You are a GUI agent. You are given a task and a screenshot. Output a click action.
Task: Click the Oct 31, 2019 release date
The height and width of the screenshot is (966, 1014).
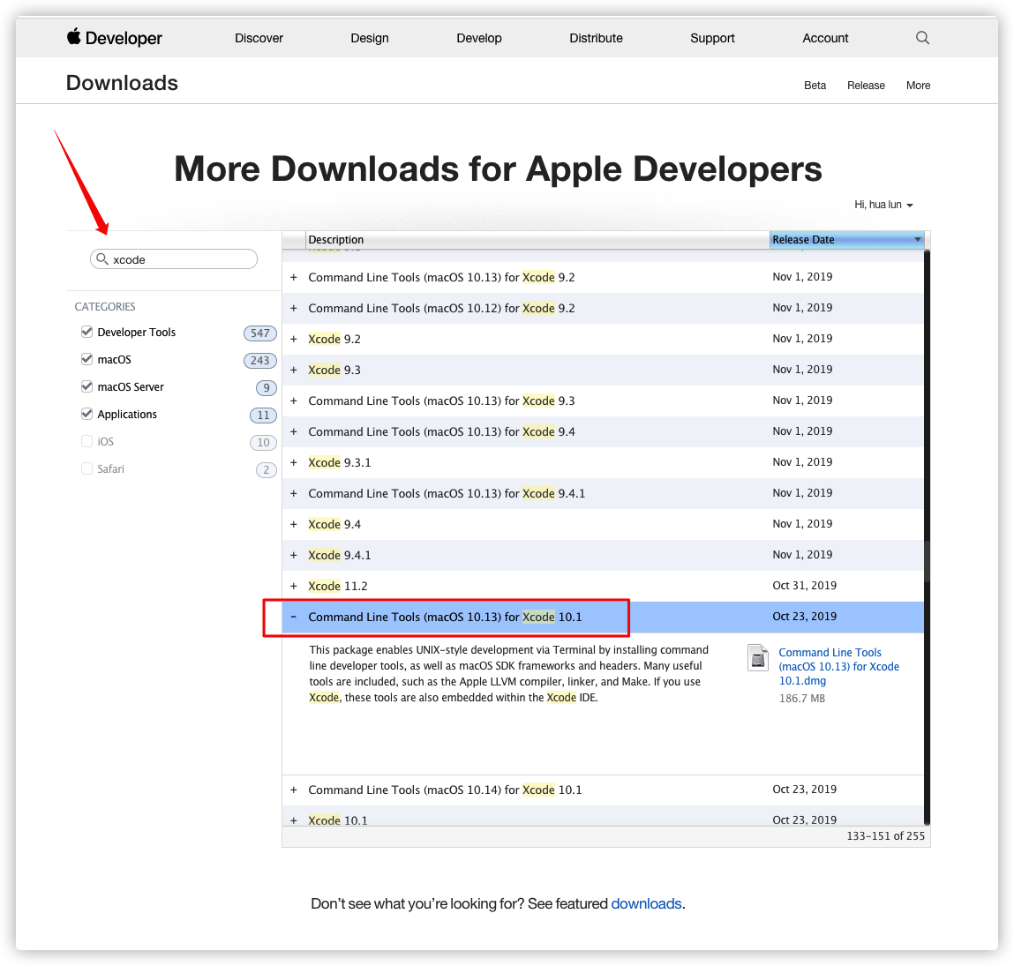click(804, 586)
